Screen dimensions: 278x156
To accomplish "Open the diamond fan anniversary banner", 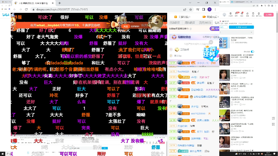I will click(x=194, y=37).
